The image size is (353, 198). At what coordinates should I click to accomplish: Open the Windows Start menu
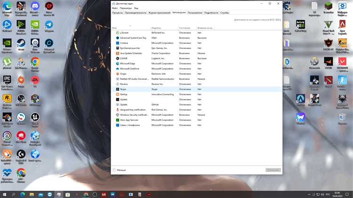coord(5,194)
